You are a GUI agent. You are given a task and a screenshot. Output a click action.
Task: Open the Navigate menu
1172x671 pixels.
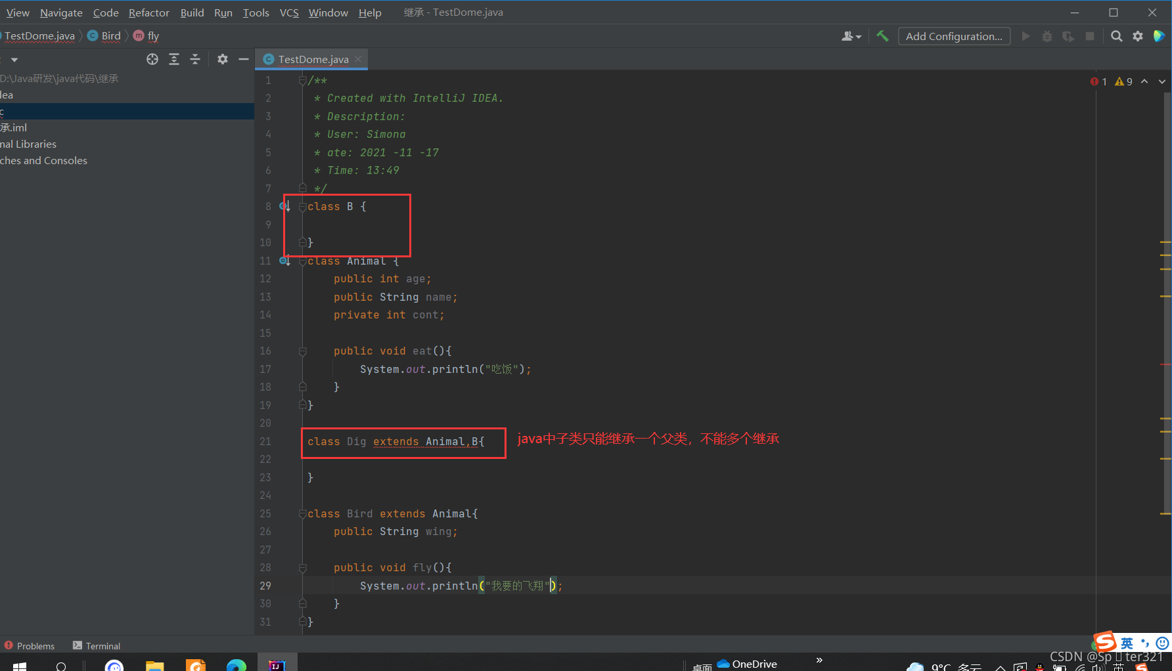[61, 12]
